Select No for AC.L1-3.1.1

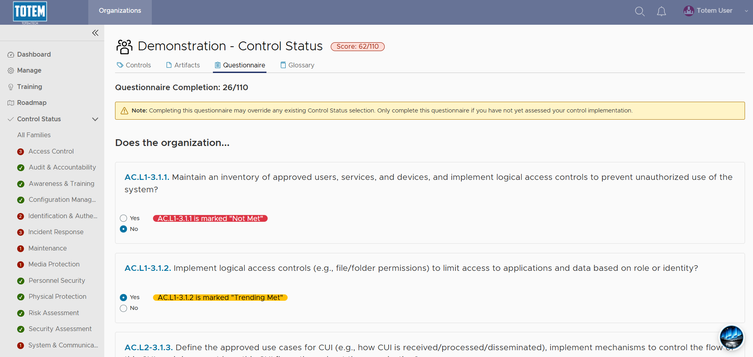(123, 229)
